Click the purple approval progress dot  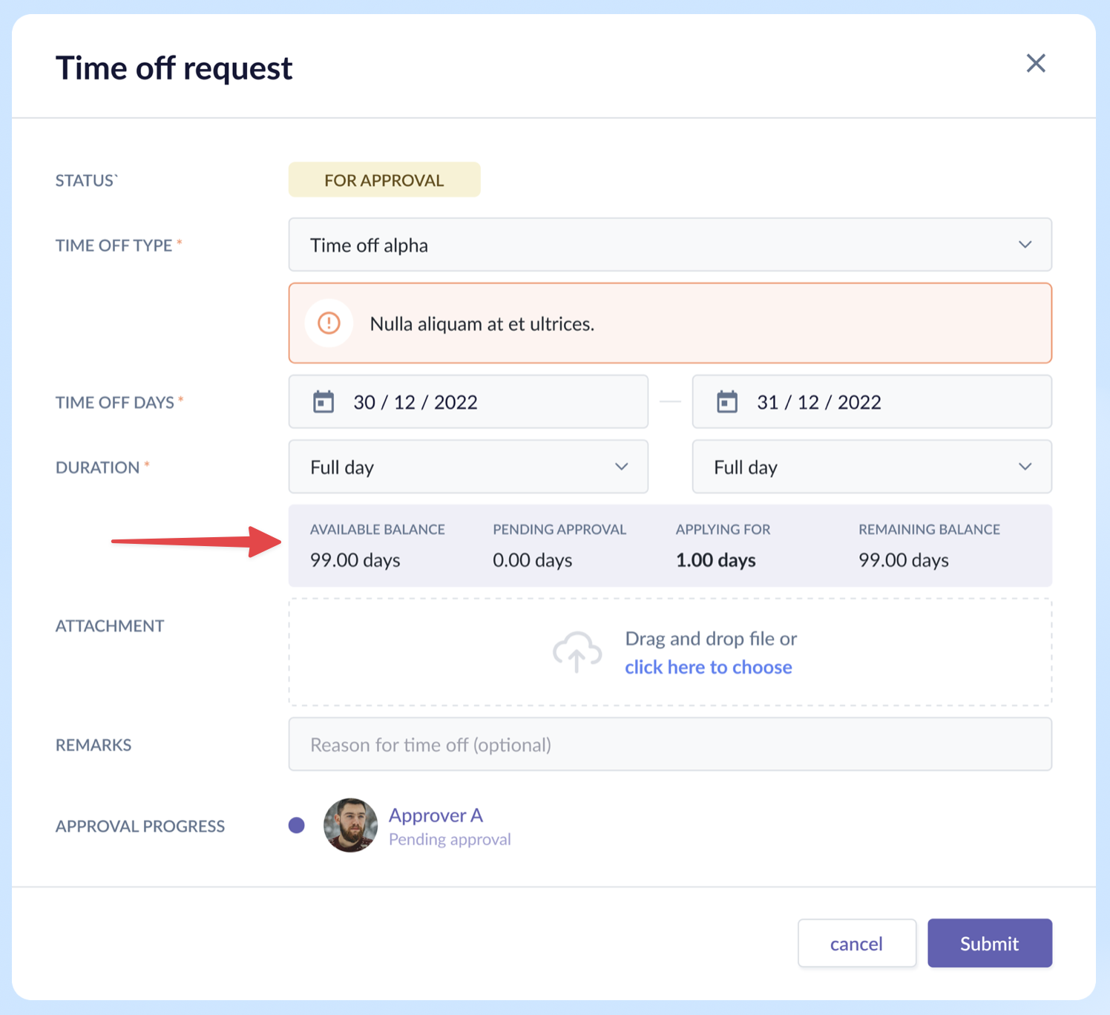click(x=297, y=825)
